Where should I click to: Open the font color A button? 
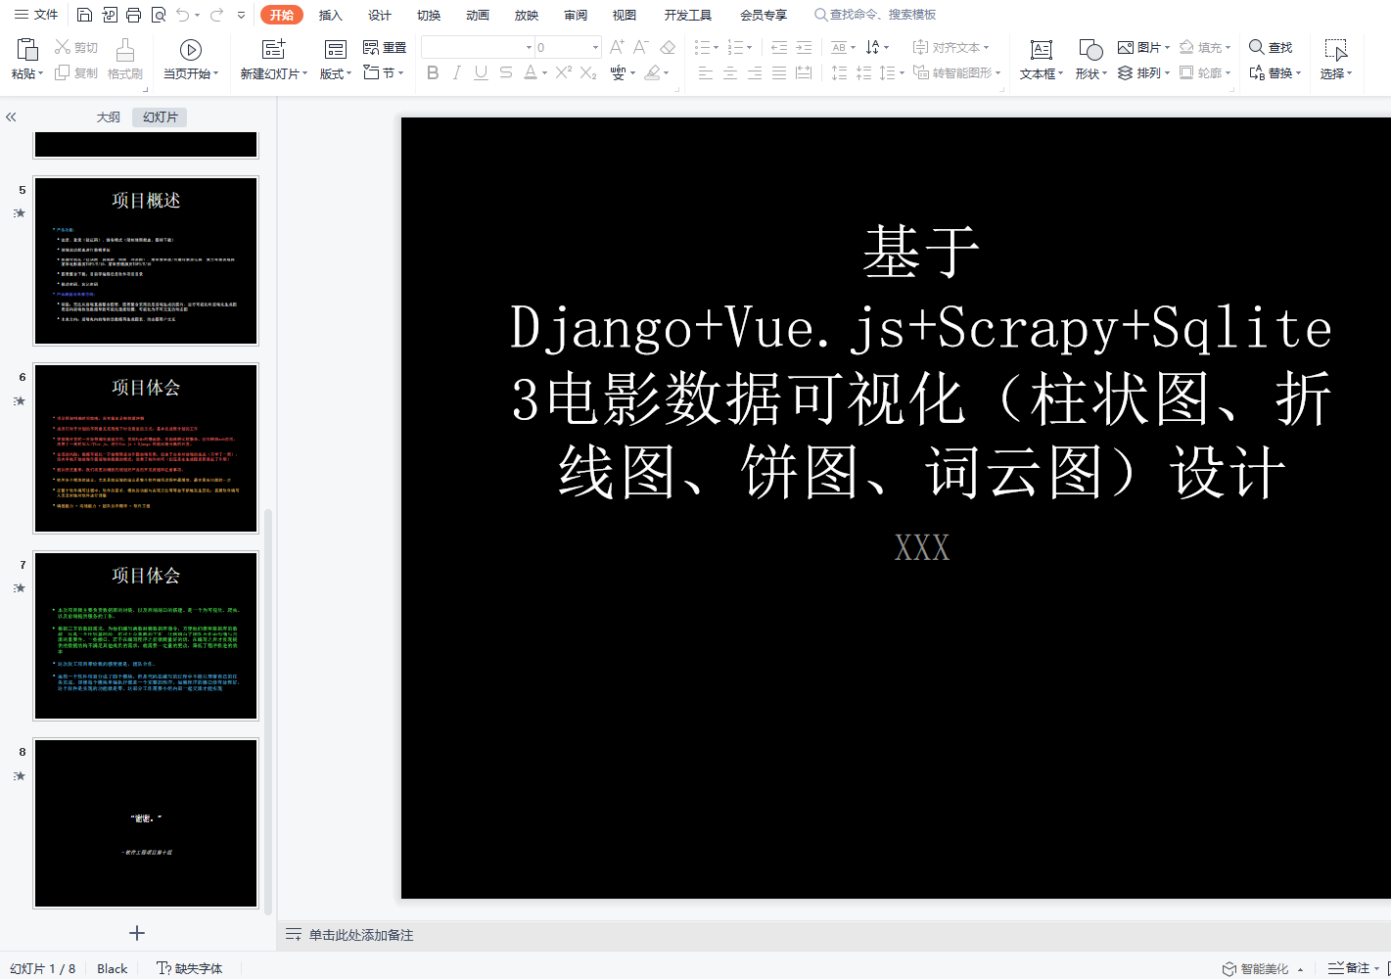coord(530,72)
